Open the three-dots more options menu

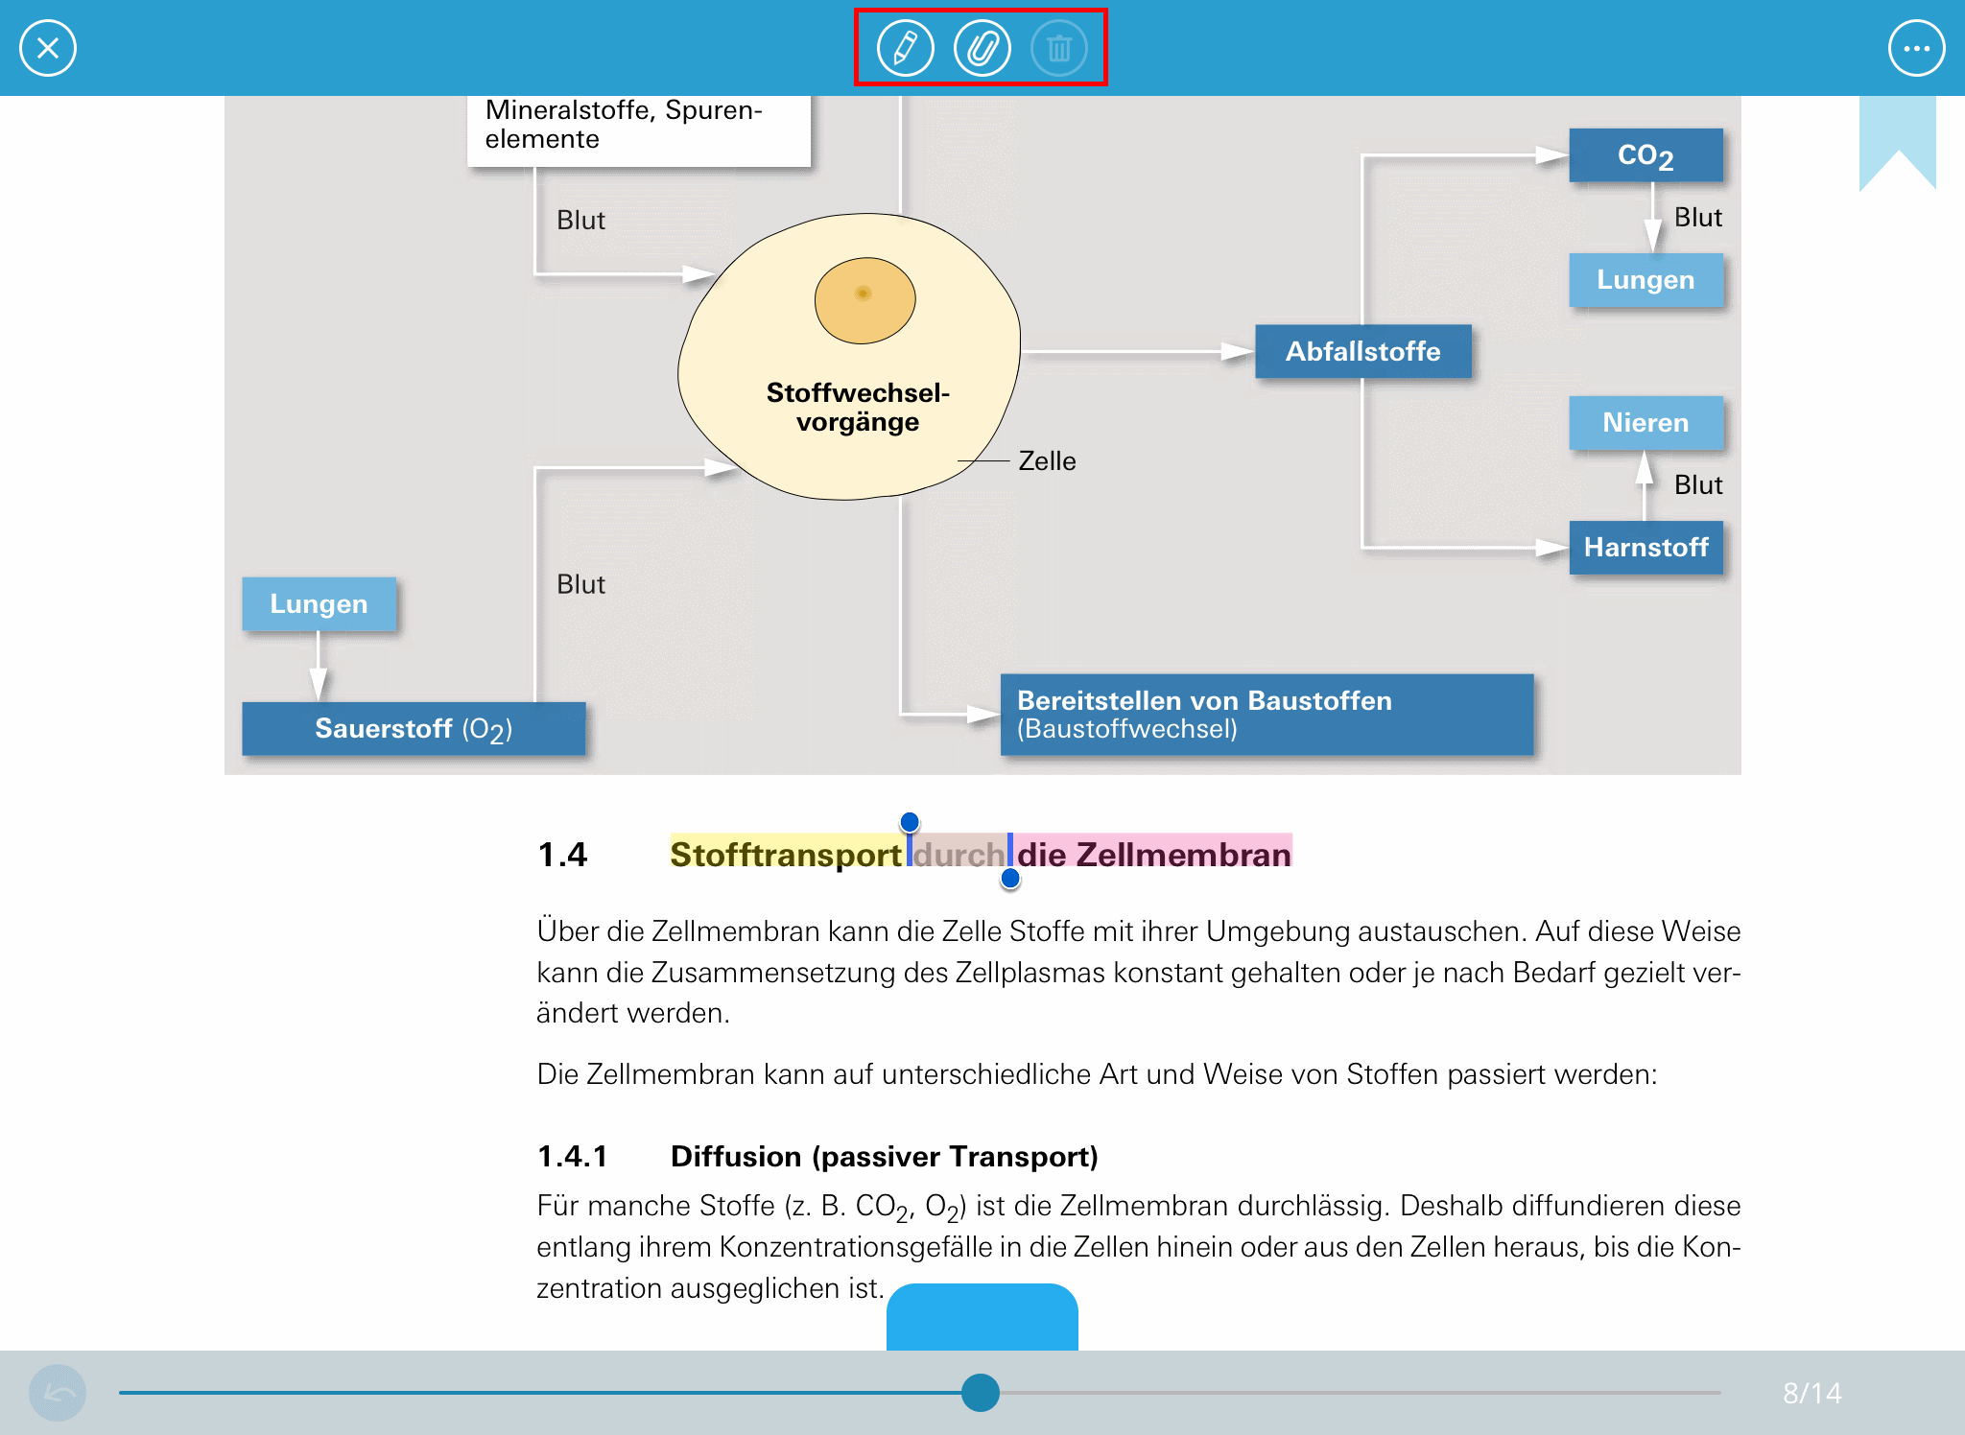click(1916, 48)
